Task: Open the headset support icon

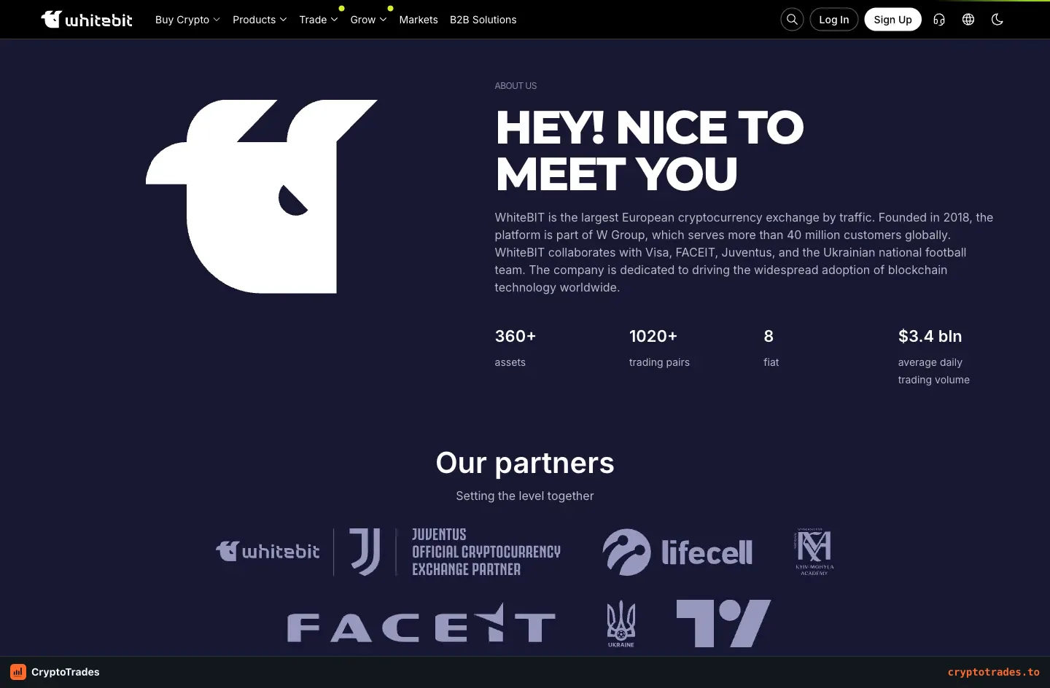Action: [x=939, y=20]
